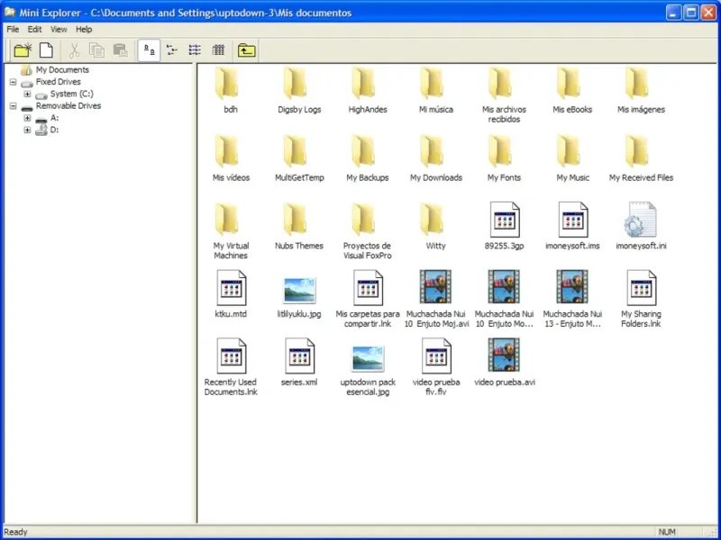This screenshot has height=540, width=721.
Task: Open the File menu
Action: [13, 30]
